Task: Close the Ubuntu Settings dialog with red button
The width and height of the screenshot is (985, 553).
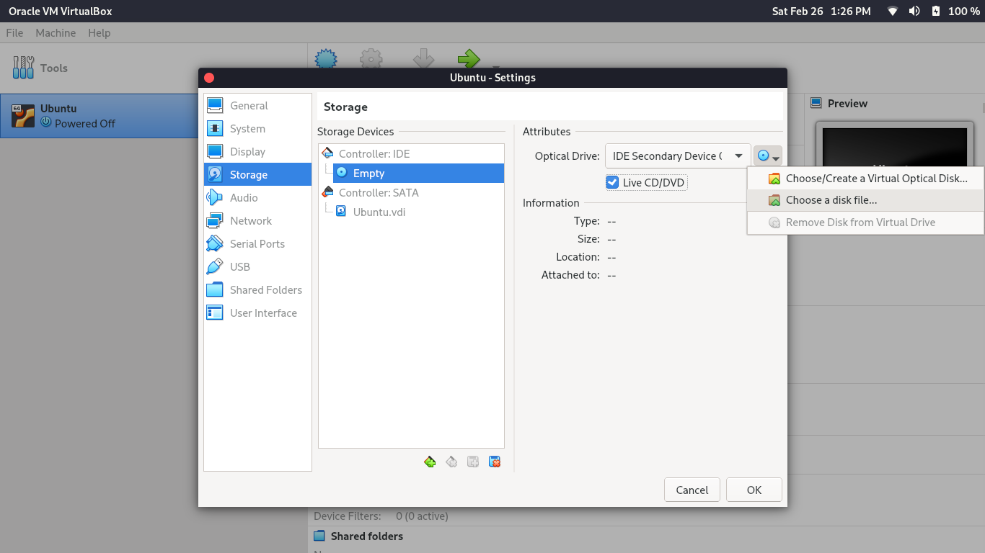Action: coord(209,78)
